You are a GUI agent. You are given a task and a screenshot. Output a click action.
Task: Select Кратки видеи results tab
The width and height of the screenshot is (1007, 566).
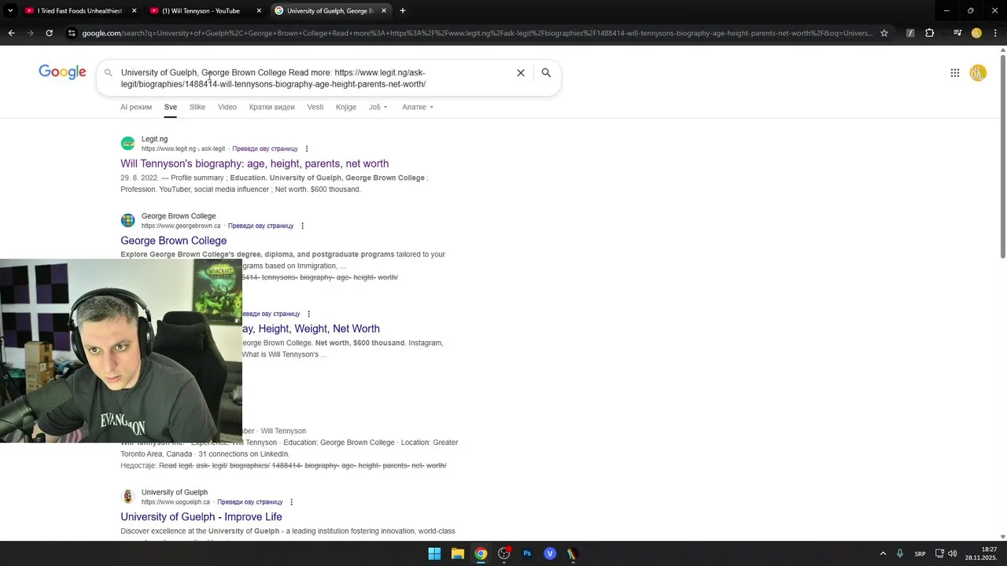point(272,107)
